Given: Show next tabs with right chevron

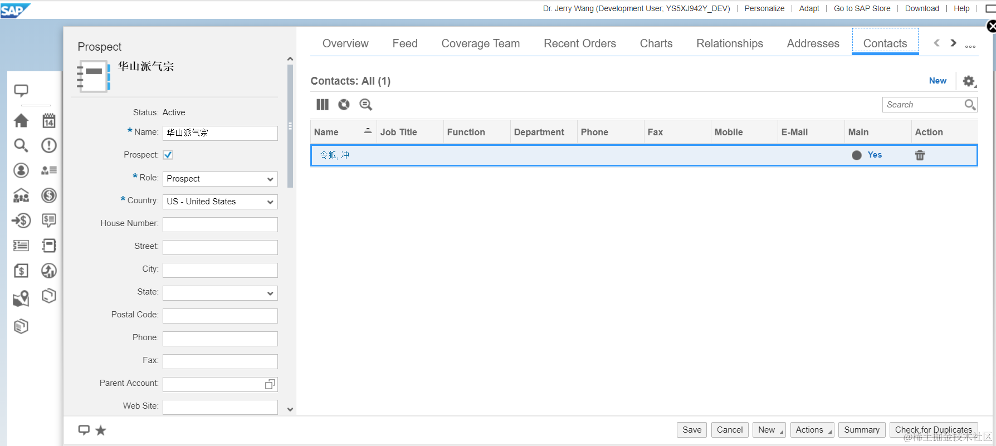Looking at the screenshot, I should click(x=954, y=43).
